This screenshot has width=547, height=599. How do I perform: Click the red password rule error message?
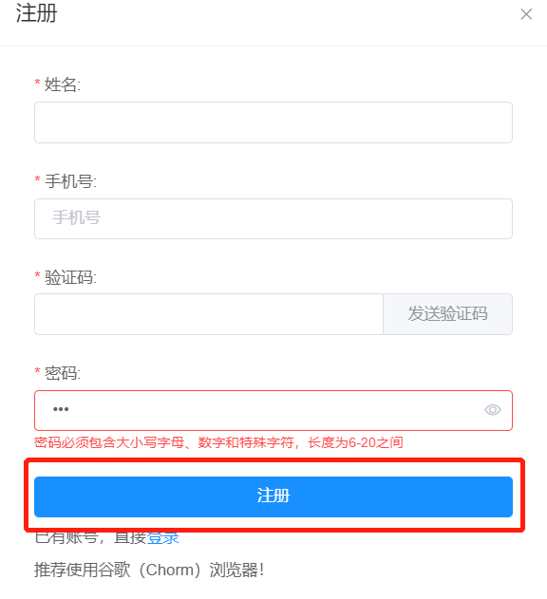[x=218, y=442]
